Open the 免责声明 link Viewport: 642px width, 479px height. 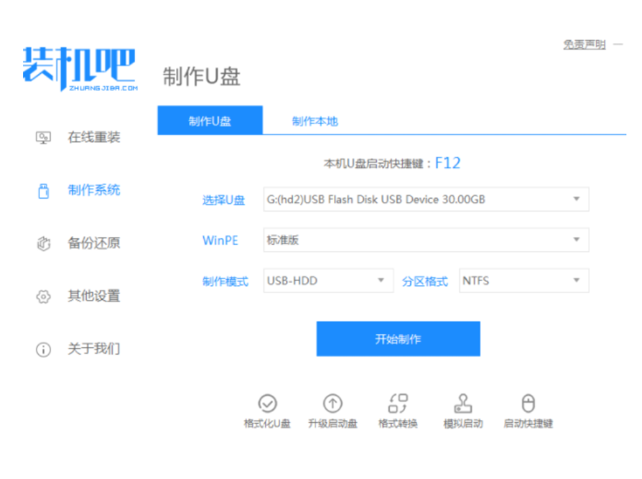click(584, 44)
